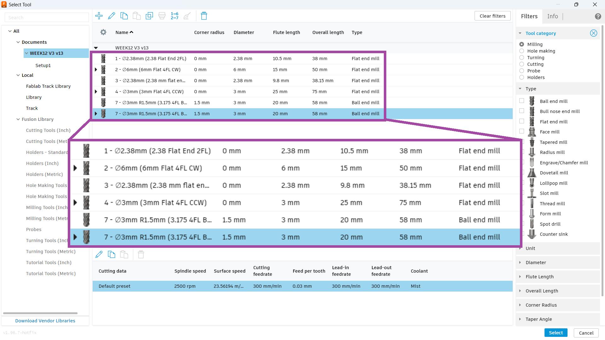Image resolution: width=605 pixels, height=340 pixels.
Task: Select the Hole making radio button
Action: click(522, 51)
